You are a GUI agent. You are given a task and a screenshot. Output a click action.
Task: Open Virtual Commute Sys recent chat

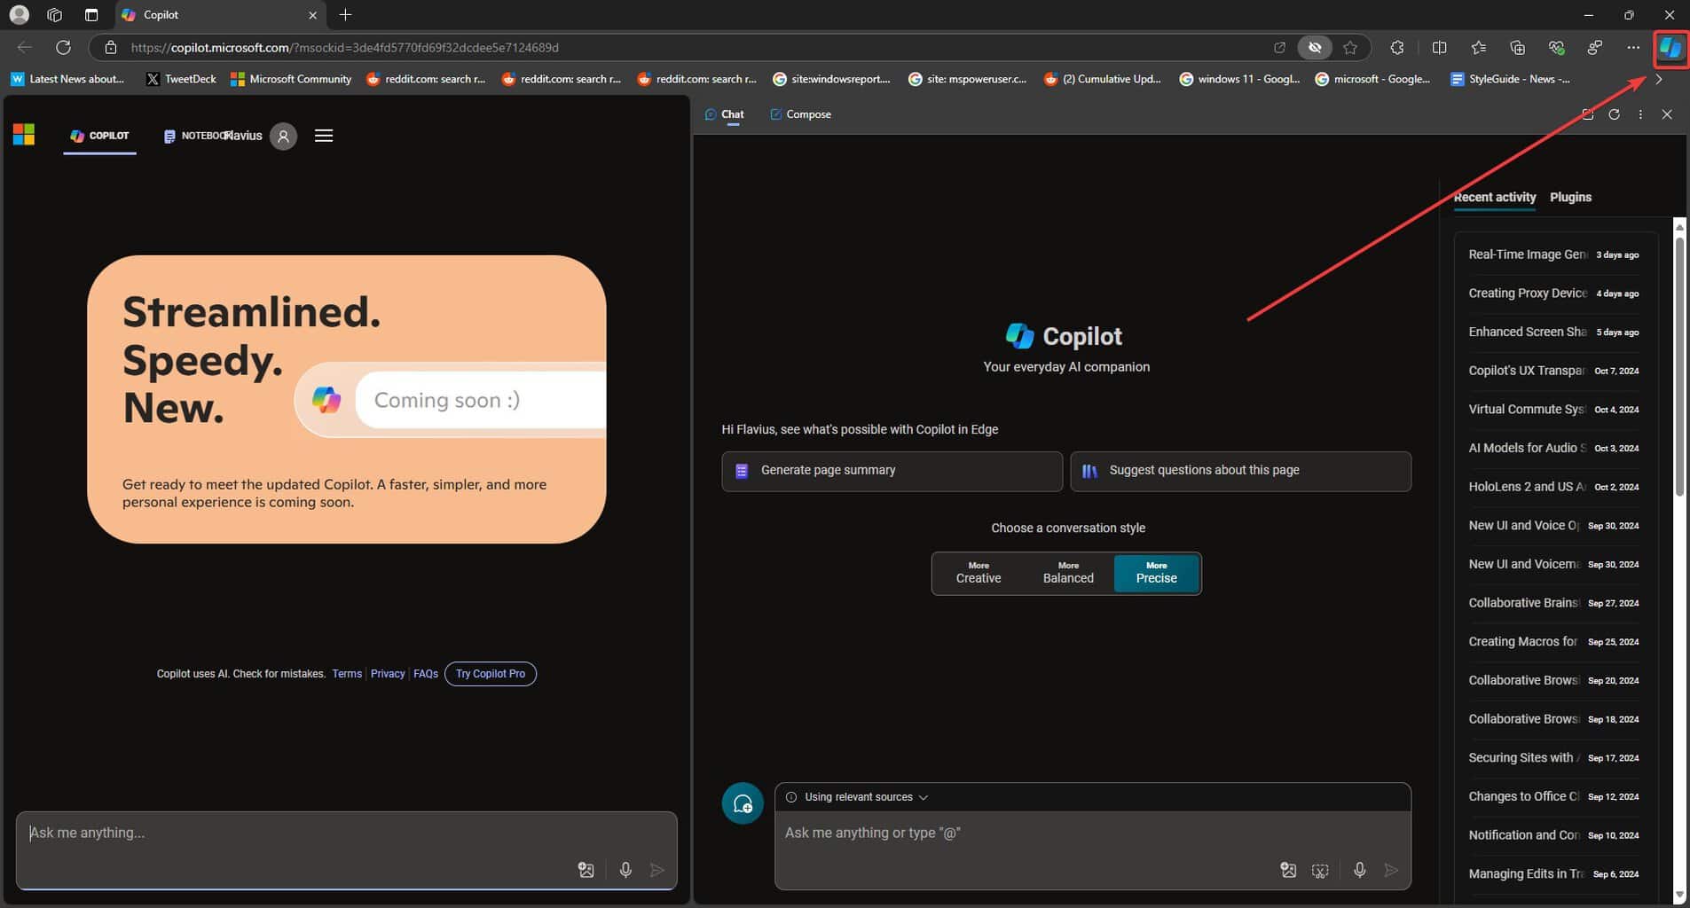click(1553, 410)
